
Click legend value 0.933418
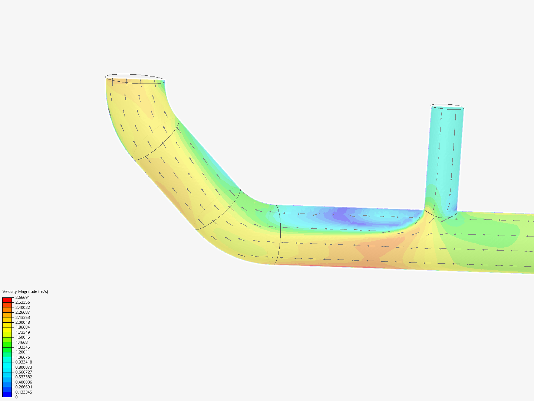[x=24, y=362]
